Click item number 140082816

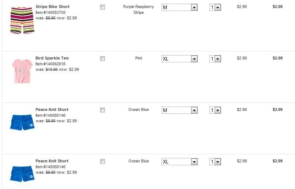pos(50,64)
